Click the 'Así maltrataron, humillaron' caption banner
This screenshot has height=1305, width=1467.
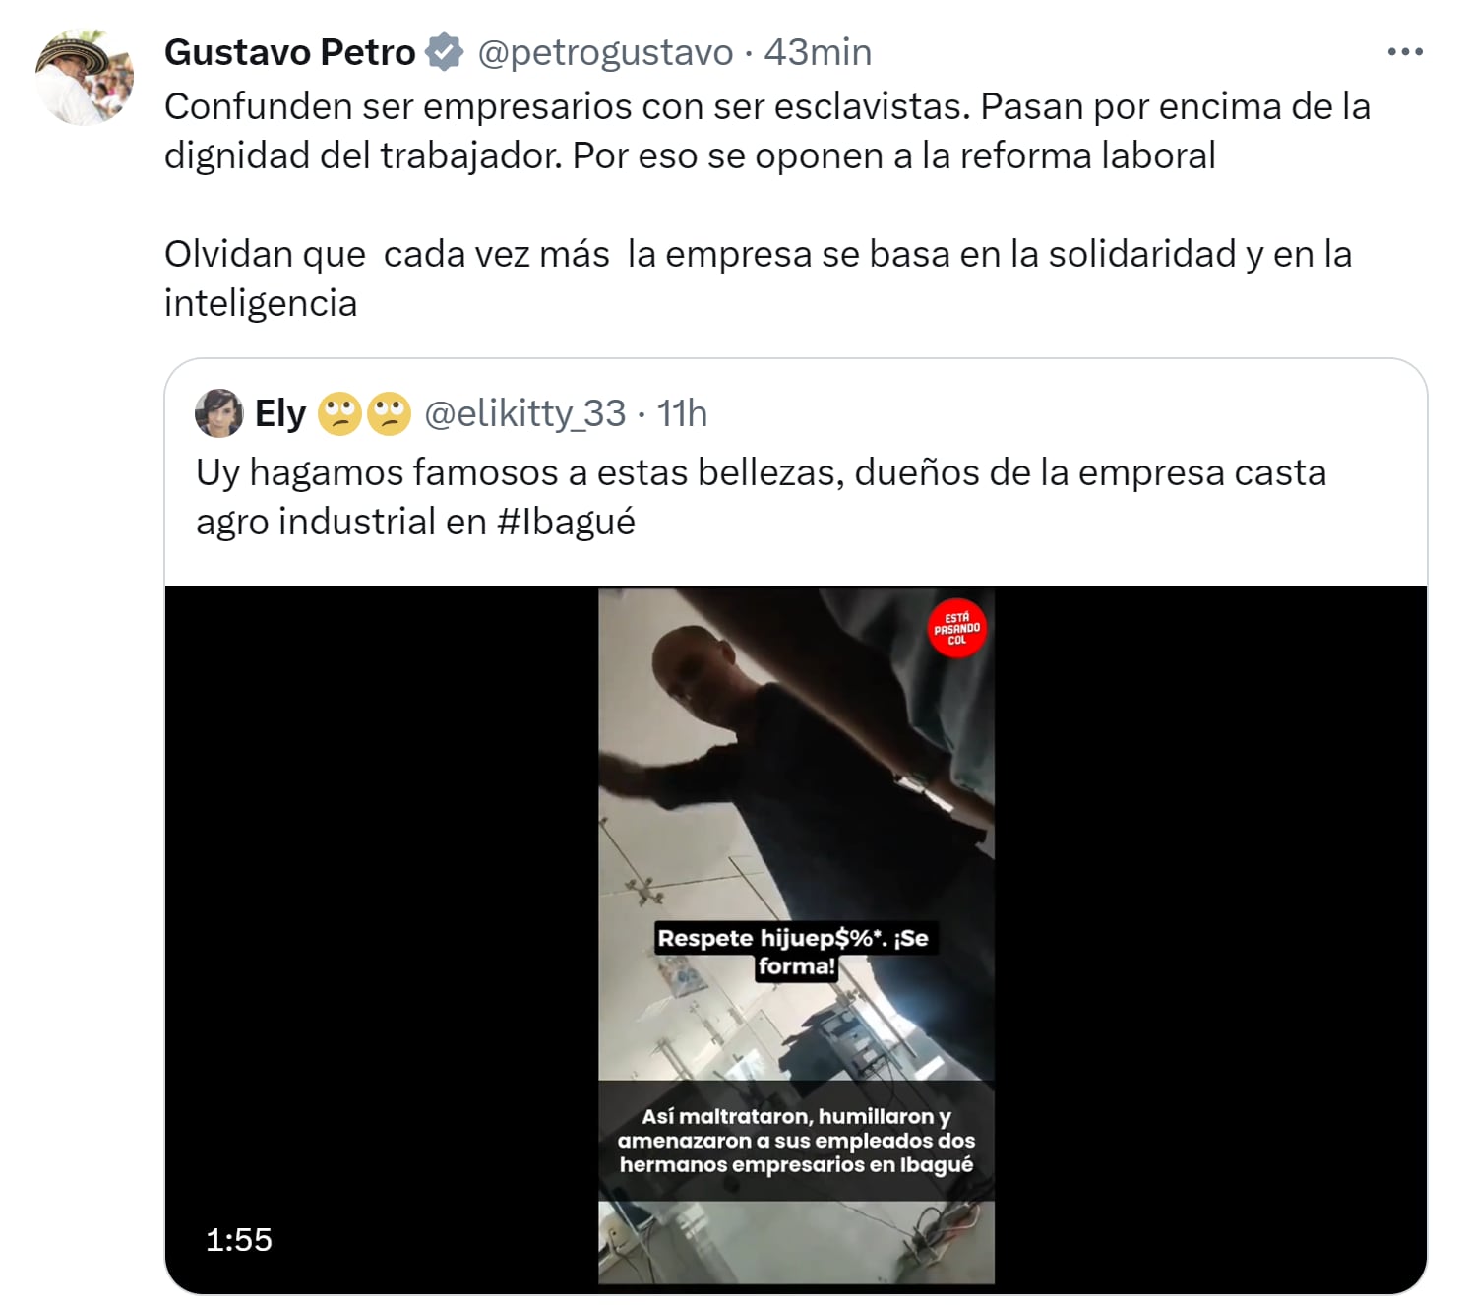coord(796,1141)
